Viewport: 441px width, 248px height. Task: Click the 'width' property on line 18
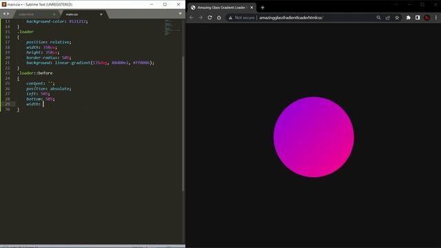pyautogui.click(x=32, y=47)
